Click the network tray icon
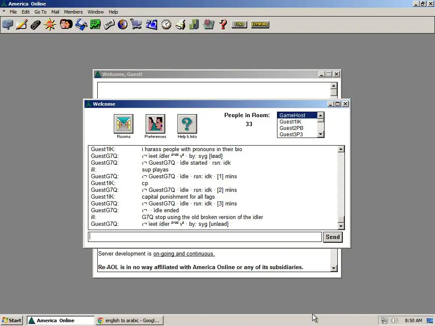 384,320
